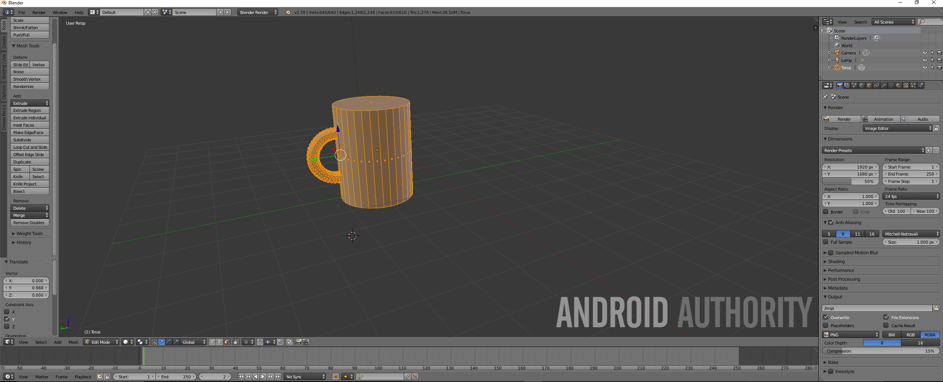Expand the Post Processing section
Image resolution: width=943 pixels, height=382 pixels.
[844, 279]
